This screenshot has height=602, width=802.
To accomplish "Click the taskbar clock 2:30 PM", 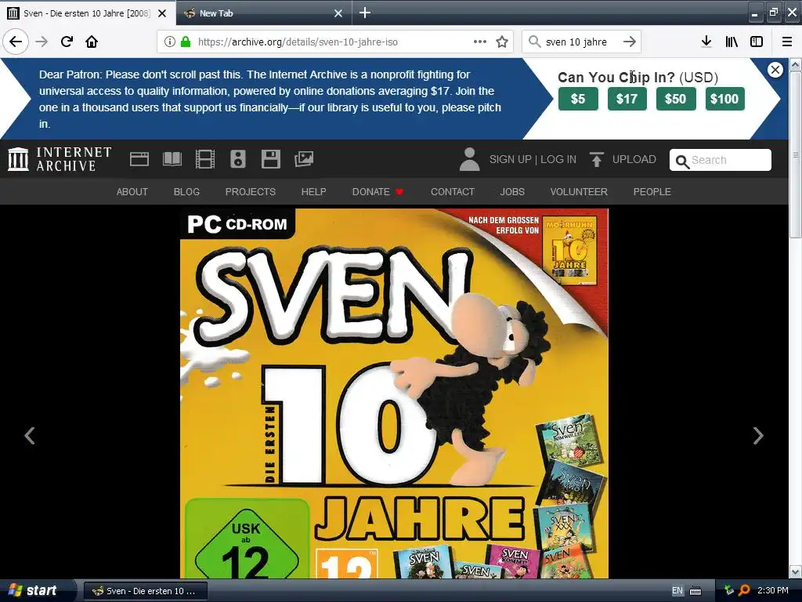I will 773,590.
